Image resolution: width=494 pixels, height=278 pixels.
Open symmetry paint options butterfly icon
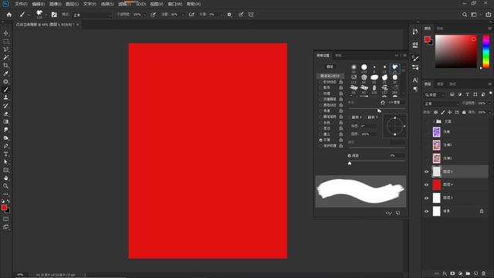251,15
